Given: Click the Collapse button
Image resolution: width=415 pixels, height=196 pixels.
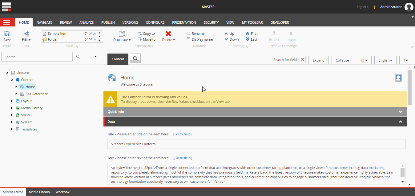Looking at the screenshot, I should [342, 60].
